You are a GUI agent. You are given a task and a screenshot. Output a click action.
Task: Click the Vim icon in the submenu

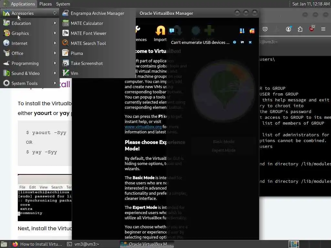pyautogui.click(x=66, y=73)
